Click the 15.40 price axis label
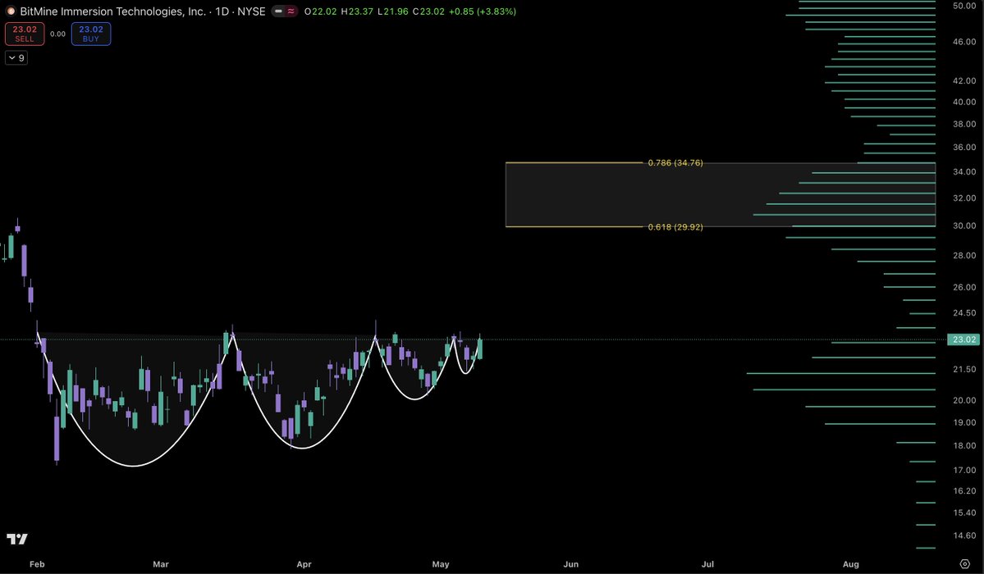Viewport: 984px width, 574px height. click(x=964, y=512)
